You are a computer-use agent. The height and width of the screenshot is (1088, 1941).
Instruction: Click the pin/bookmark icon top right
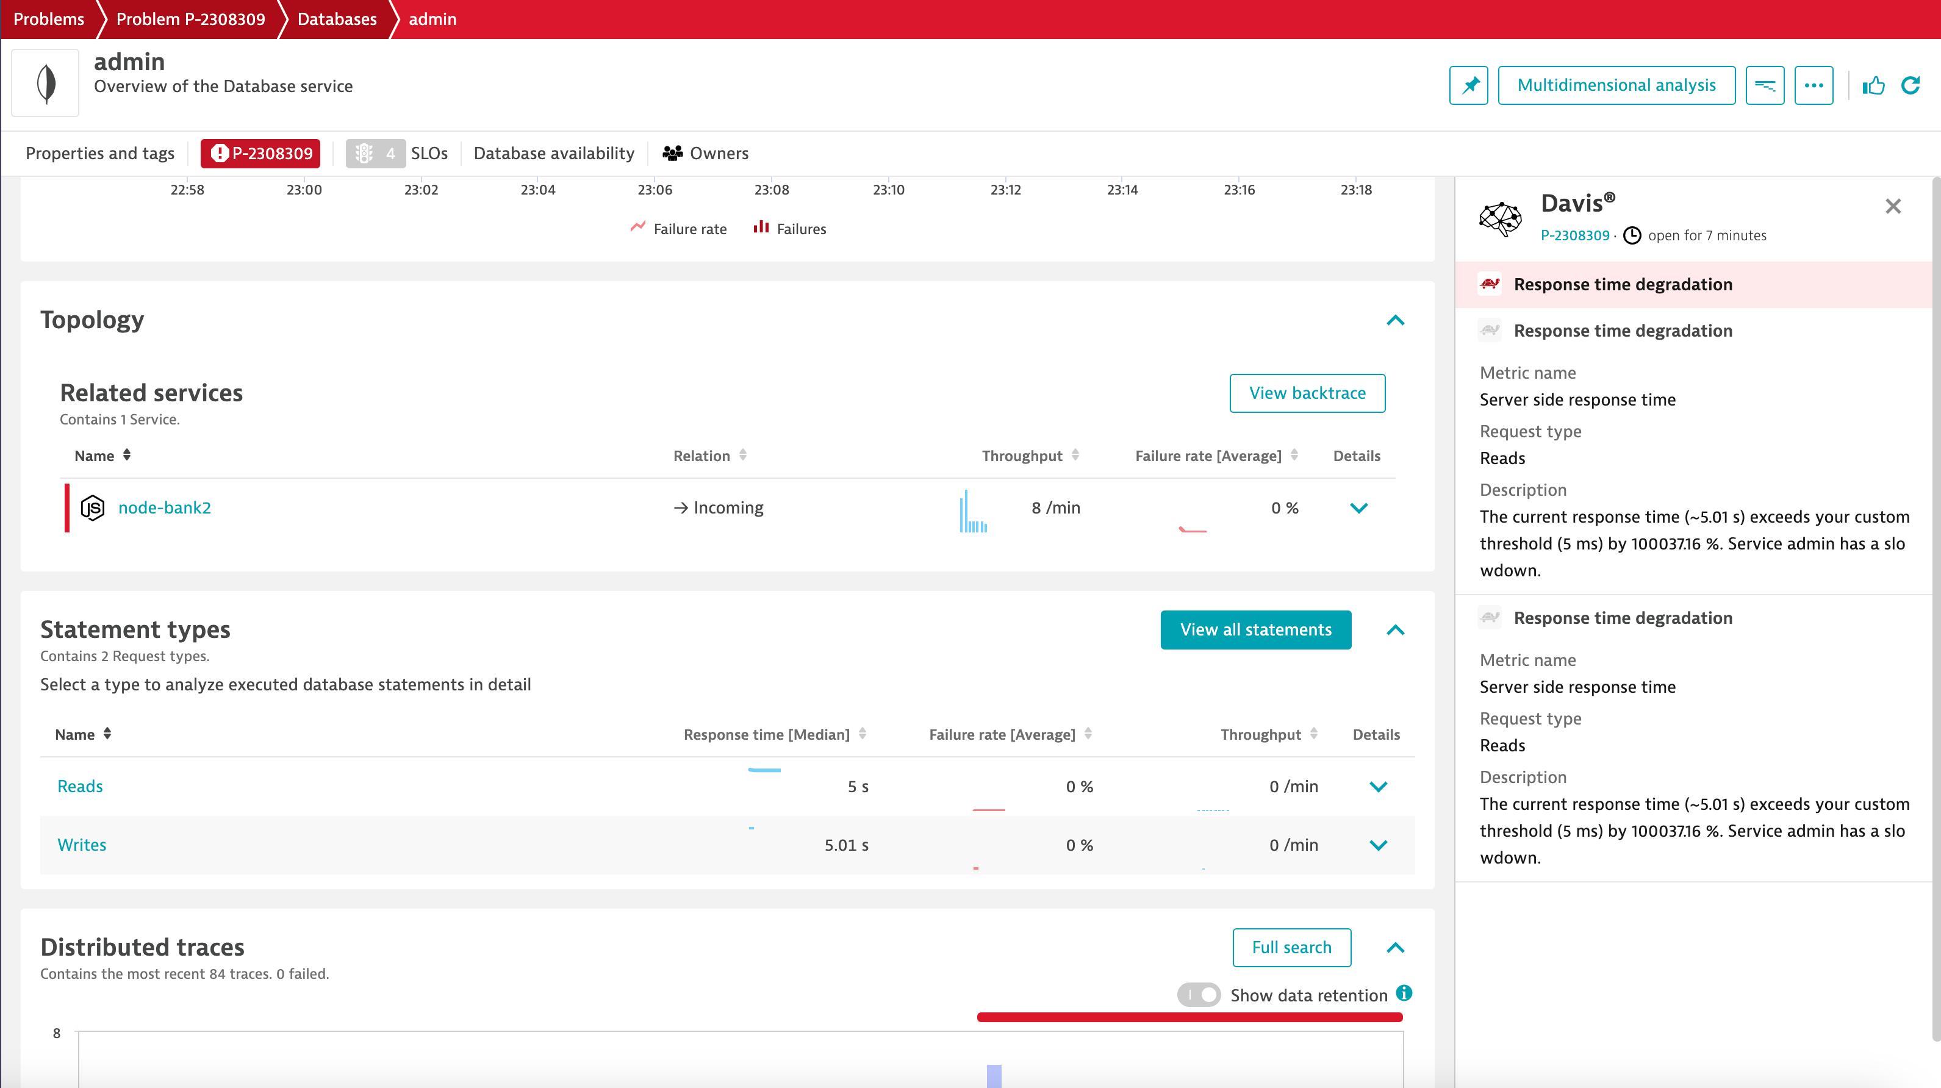[x=1469, y=84]
